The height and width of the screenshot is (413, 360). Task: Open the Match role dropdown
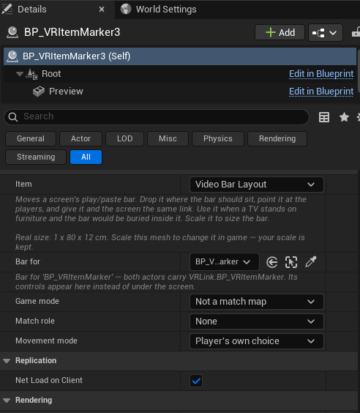click(257, 321)
